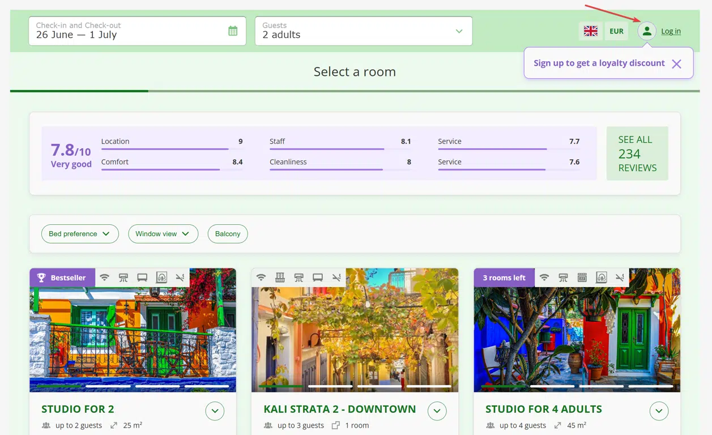Click the air conditioning icon on the Studio for 4 Adults card
The width and height of the screenshot is (712, 435).
563,278
